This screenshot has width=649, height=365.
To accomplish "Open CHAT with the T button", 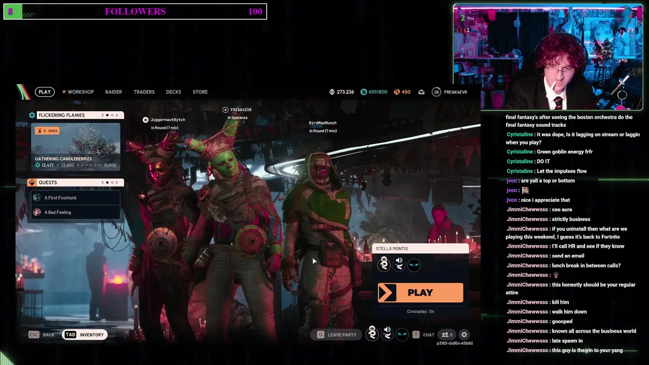I will click(x=423, y=335).
